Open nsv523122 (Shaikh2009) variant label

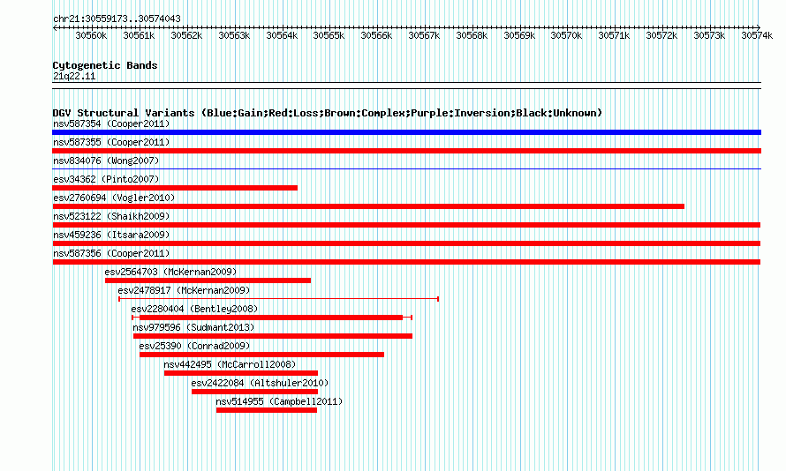tap(111, 216)
